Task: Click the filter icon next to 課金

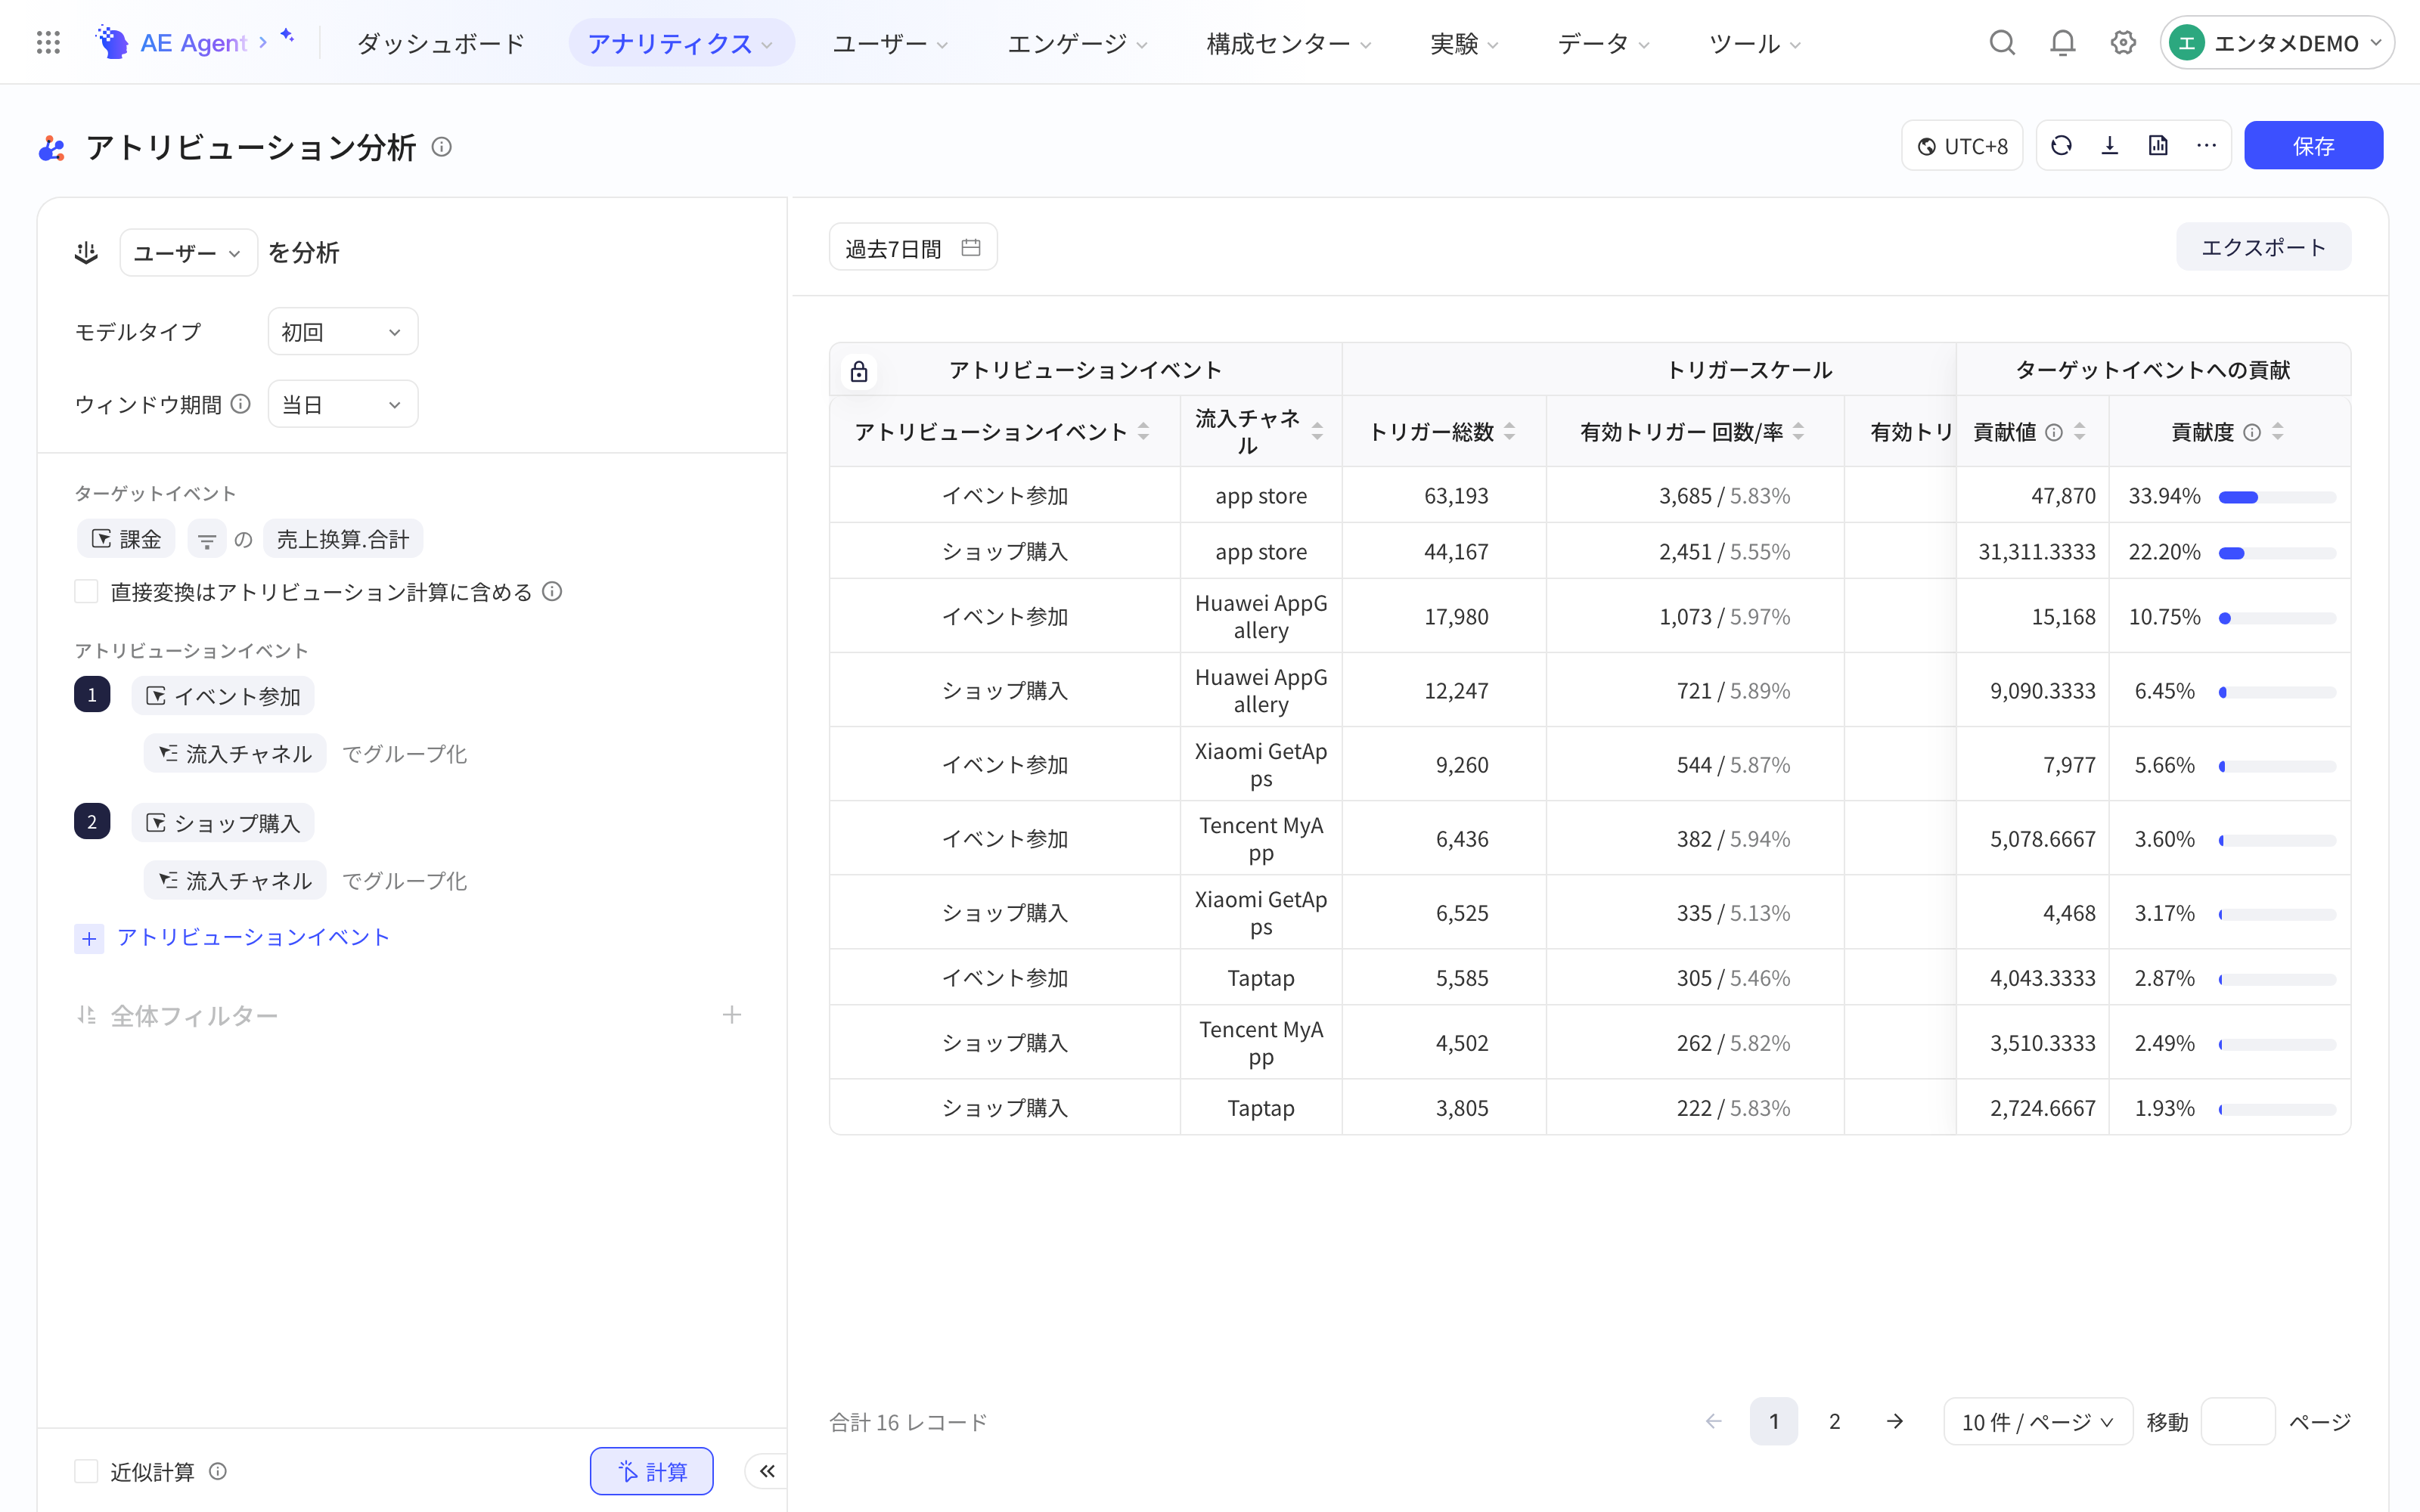Action: click(x=206, y=540)
